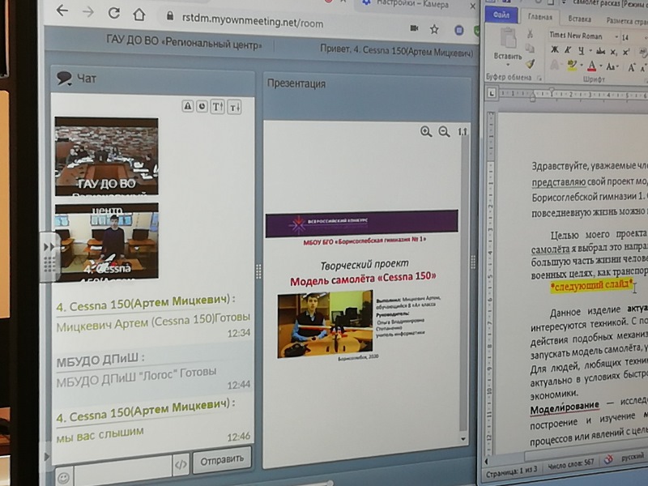648x486 pixels.
Task: Bookmark this page with the star icon
Action: pyautogui.click(x=434, y=29)
